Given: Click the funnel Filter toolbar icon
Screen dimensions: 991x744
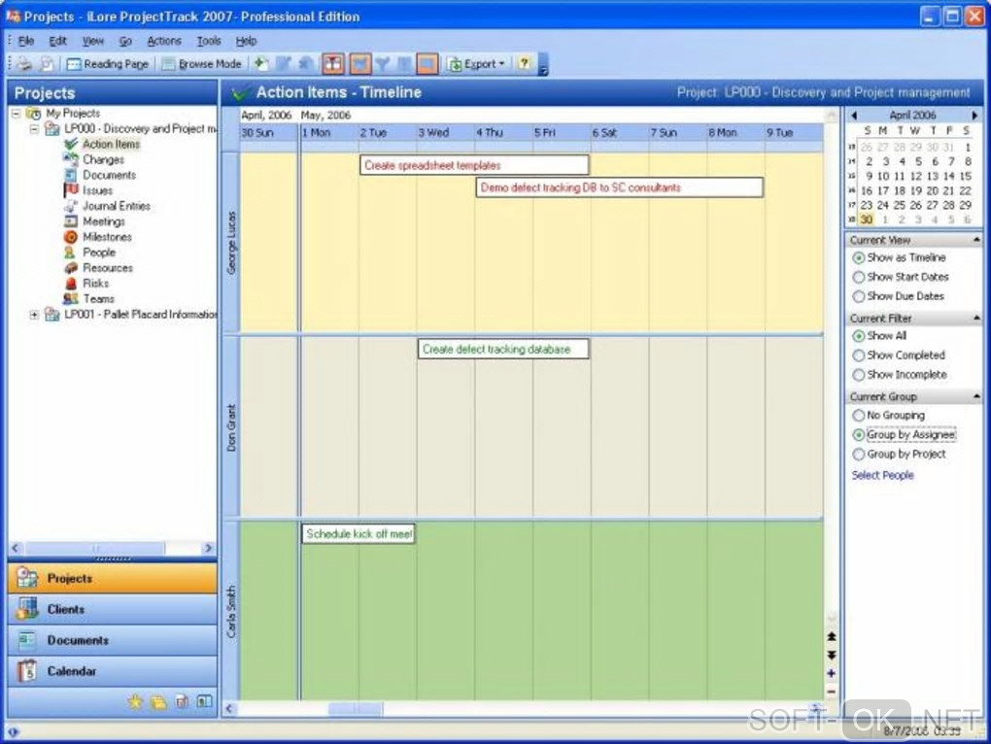Looking at the screenshot, I should (x=383, y=64).
